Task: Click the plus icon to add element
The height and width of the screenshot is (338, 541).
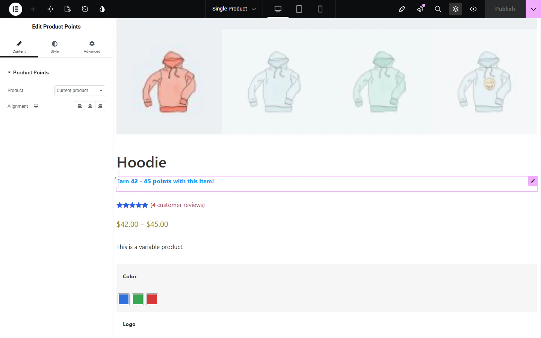Action: coord(33,9)
